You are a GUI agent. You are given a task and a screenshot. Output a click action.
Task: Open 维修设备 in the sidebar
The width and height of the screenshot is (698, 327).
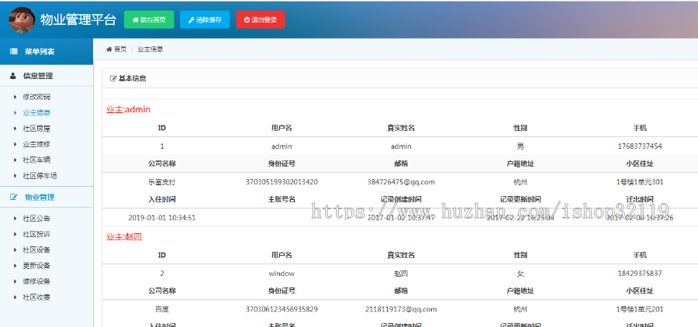[x=36, y=281]
